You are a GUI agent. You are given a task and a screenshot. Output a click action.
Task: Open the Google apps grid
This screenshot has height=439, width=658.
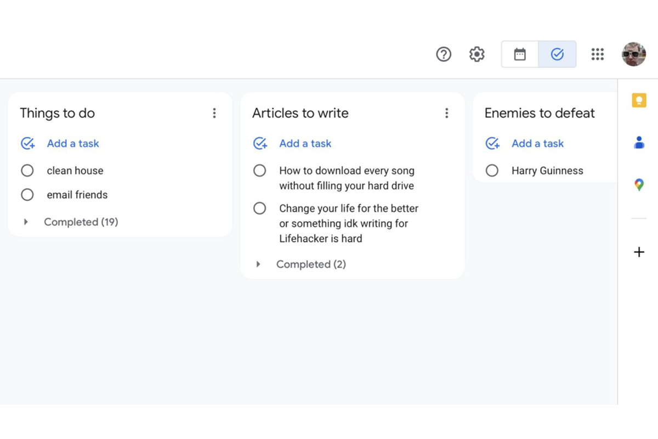tap(597, 54)
